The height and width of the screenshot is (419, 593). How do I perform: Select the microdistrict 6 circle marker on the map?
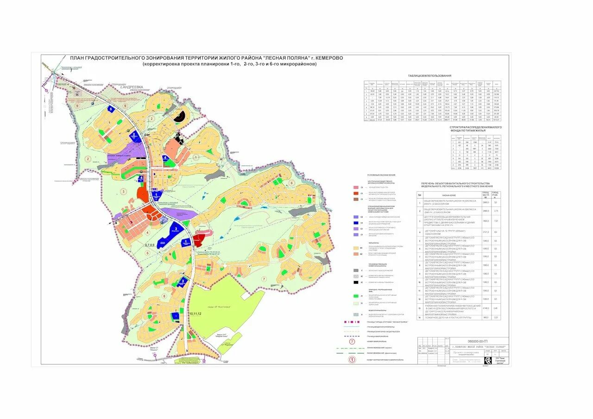(x=291, y=183)
